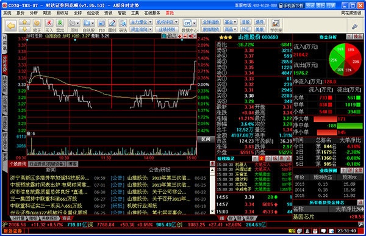Screen dimensions: 366x236
Task: Open the 委托 menu
Action: click(170, 13)
